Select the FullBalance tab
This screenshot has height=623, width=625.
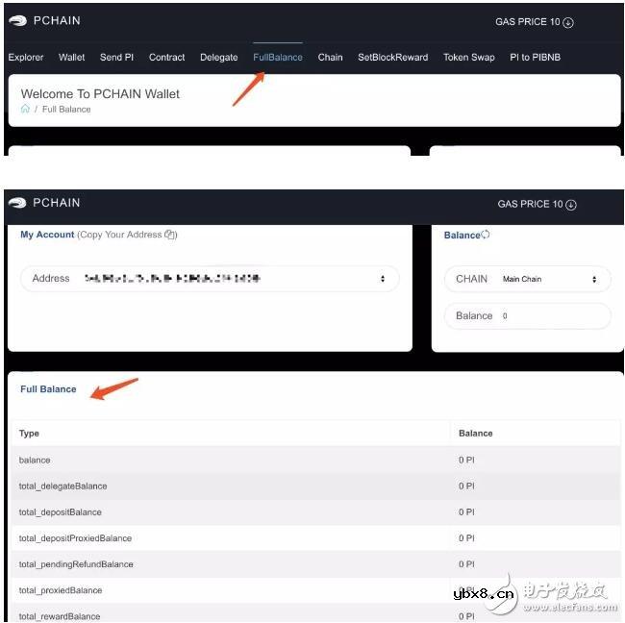point(278,58)
